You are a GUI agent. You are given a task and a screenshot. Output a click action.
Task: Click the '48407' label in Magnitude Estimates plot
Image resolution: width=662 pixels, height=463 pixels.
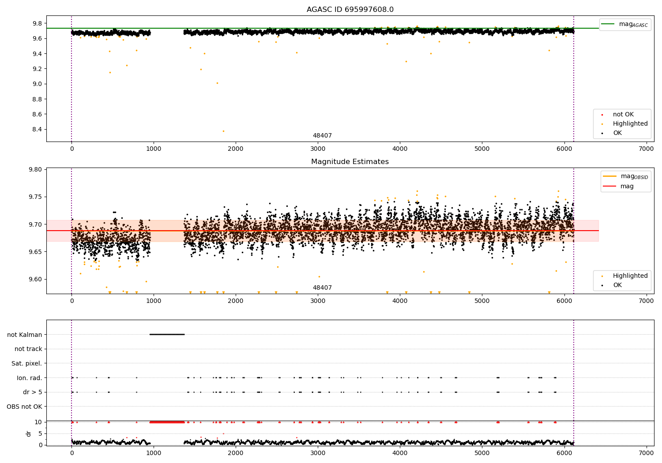point(322,288)
